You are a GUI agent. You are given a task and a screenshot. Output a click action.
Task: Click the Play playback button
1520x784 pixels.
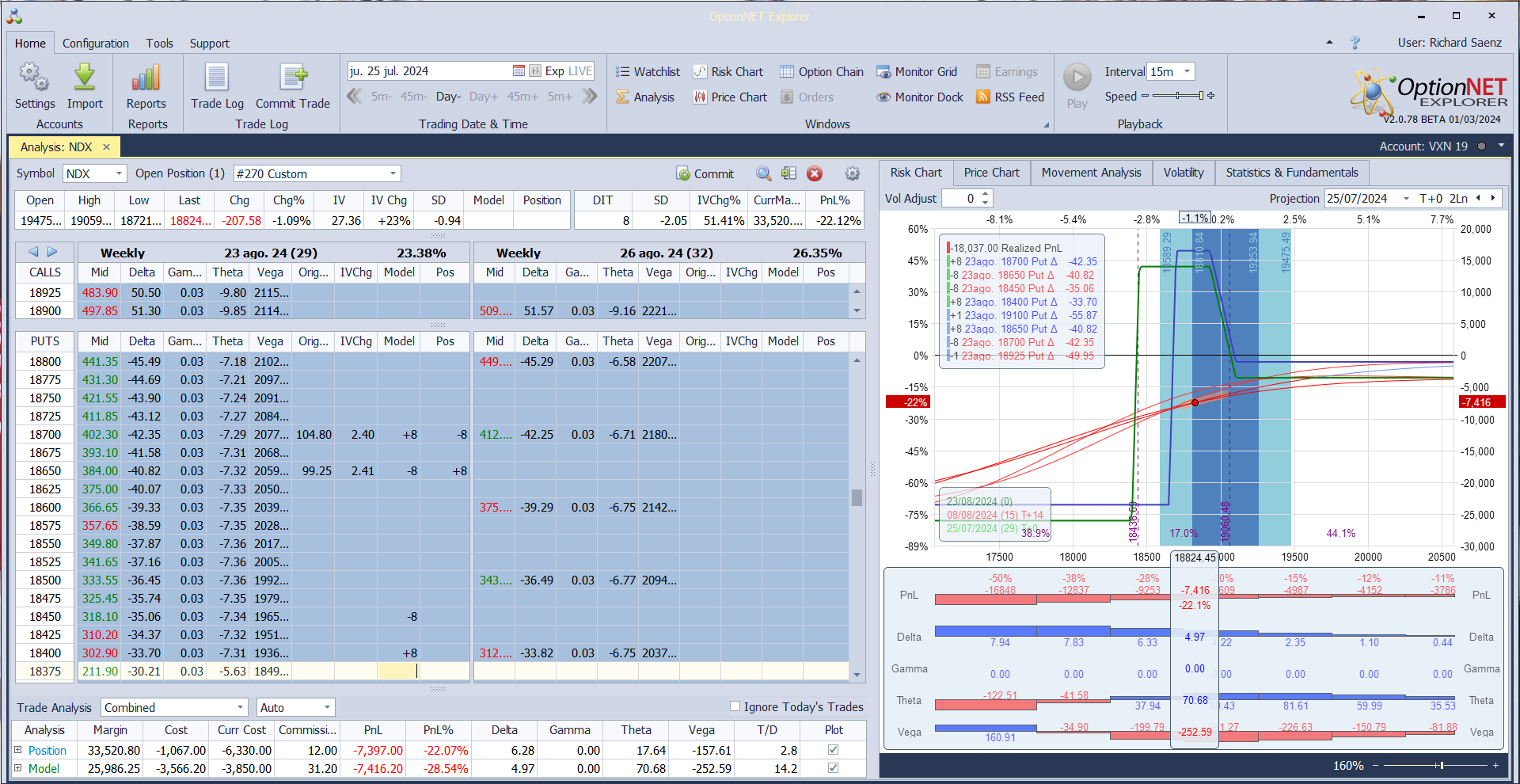click(x=1077, y=78)
